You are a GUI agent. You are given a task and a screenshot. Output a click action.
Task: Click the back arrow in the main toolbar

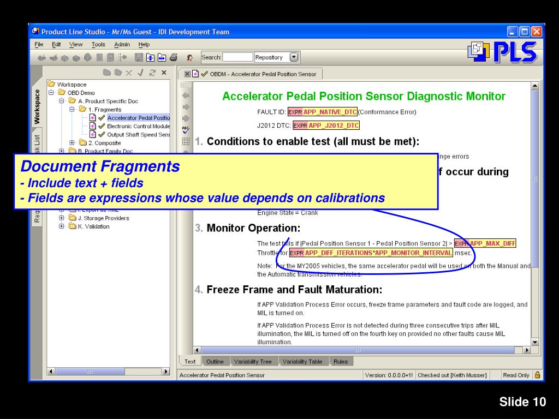pos(41,58)
